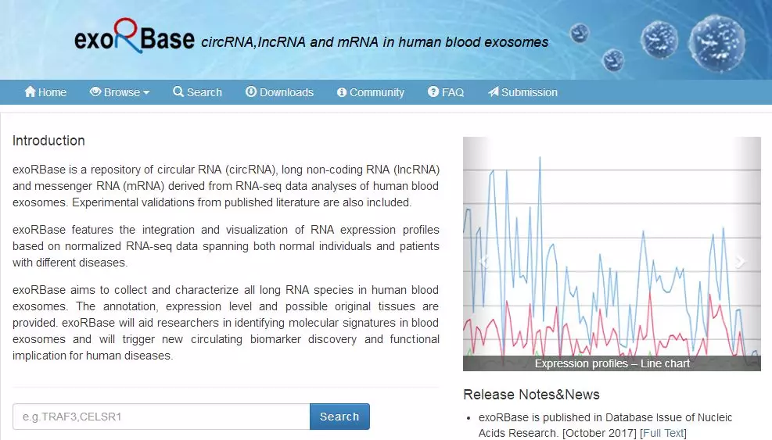Go to the Downloads page

click(x=280, y=92)
